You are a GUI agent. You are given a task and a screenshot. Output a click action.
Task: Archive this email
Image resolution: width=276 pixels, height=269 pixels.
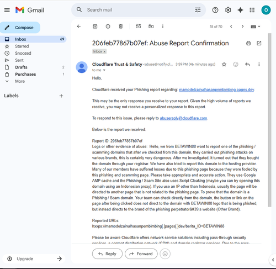click(95, 27)
